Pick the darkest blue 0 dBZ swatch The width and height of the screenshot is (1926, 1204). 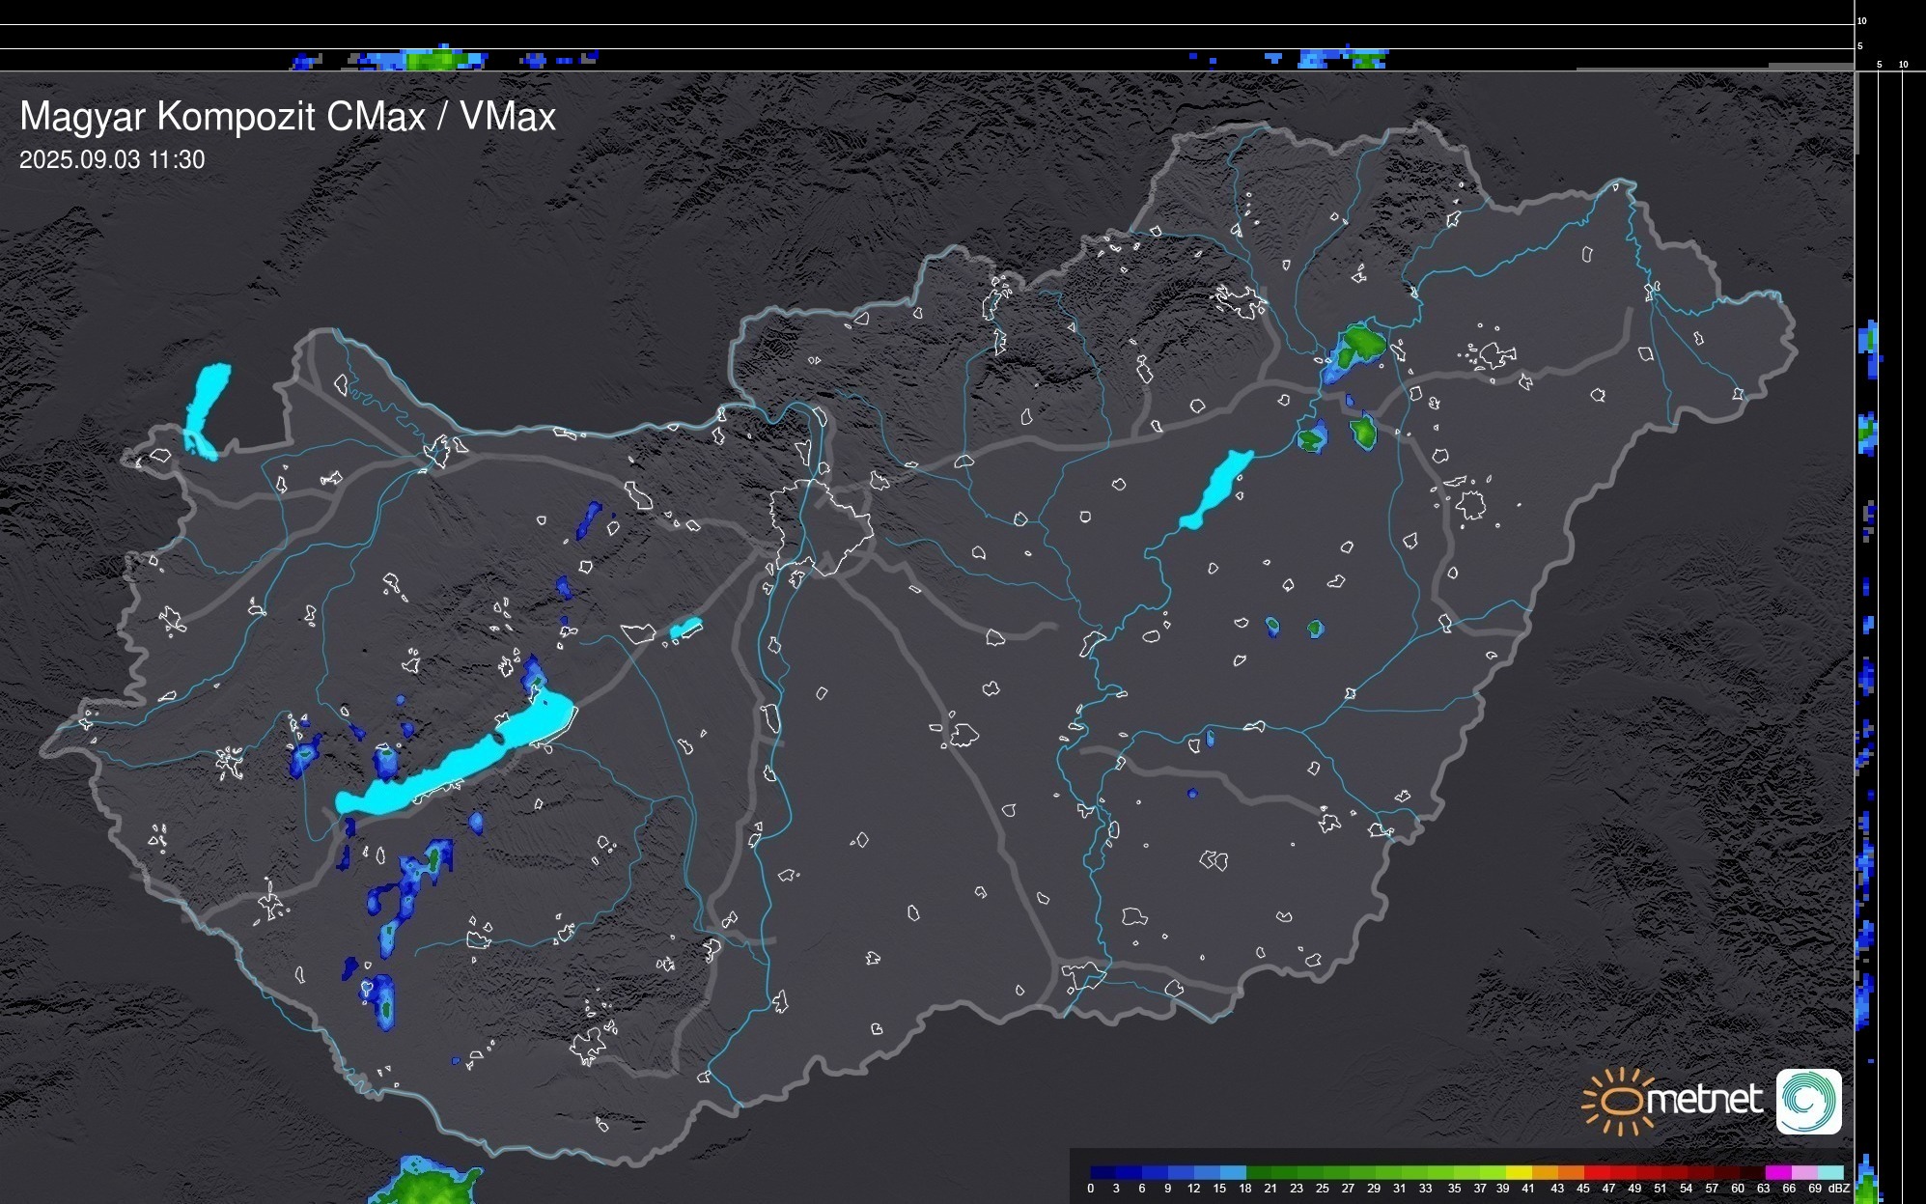pyautogui.click(x=1103, y=1172)
